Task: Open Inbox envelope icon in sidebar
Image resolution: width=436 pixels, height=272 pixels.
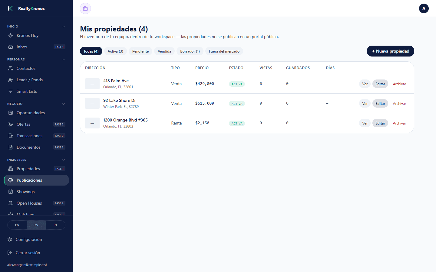Action: pyautogui.click(x=11, y=47)
